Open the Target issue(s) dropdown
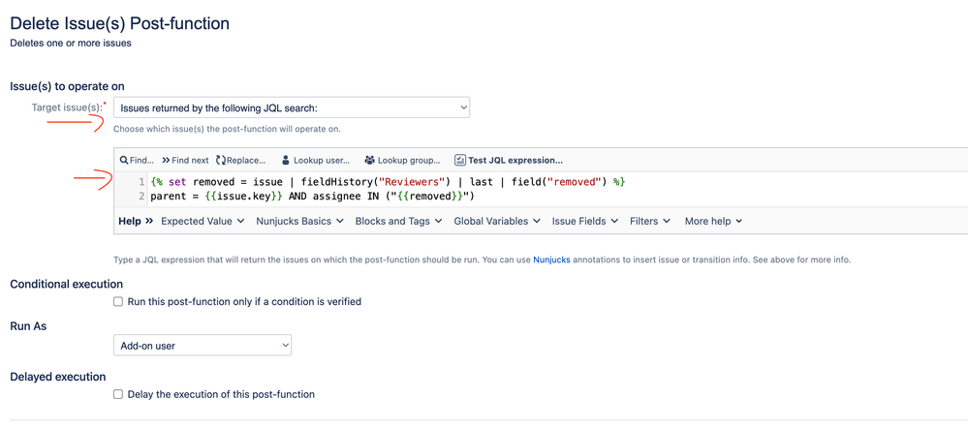968x427 pixels. point(292,107)
